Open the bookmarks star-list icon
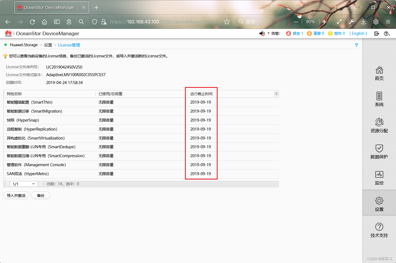This screenshot has width=396, height=263. (69, 22)
